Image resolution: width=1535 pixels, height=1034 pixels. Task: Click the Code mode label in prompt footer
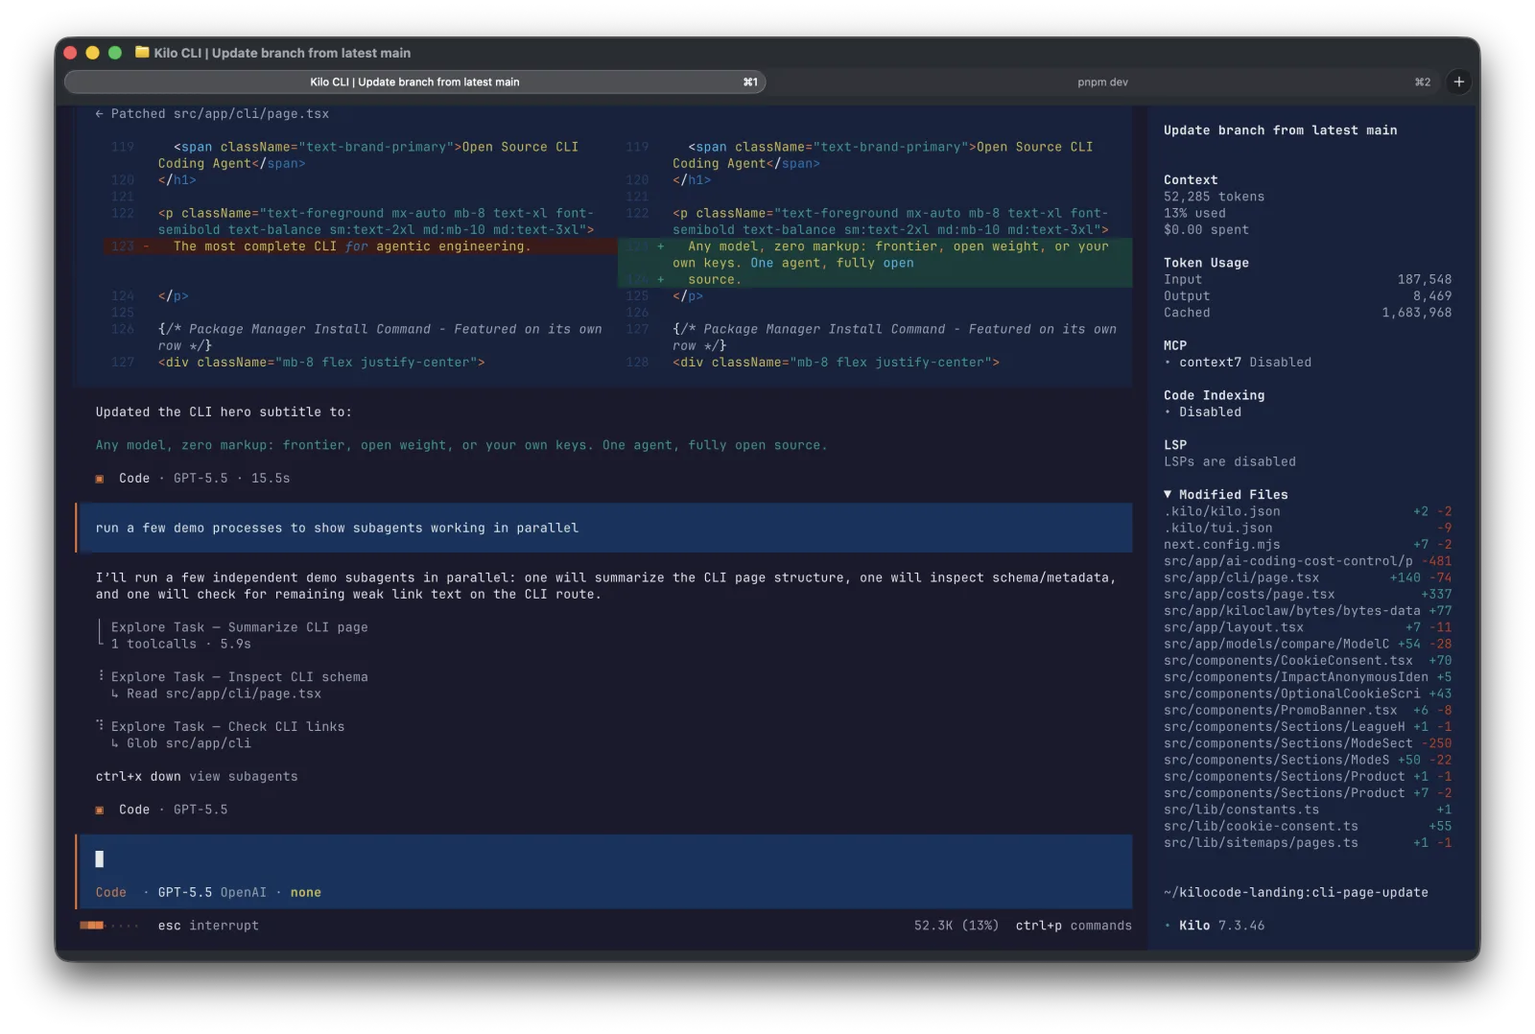(111, 893)
